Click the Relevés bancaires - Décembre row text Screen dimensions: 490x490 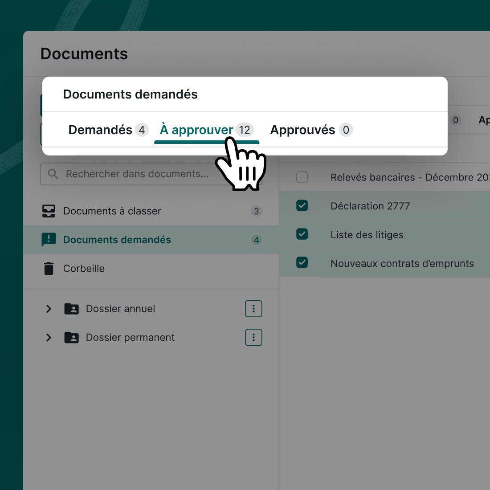[x=410, y=177]
